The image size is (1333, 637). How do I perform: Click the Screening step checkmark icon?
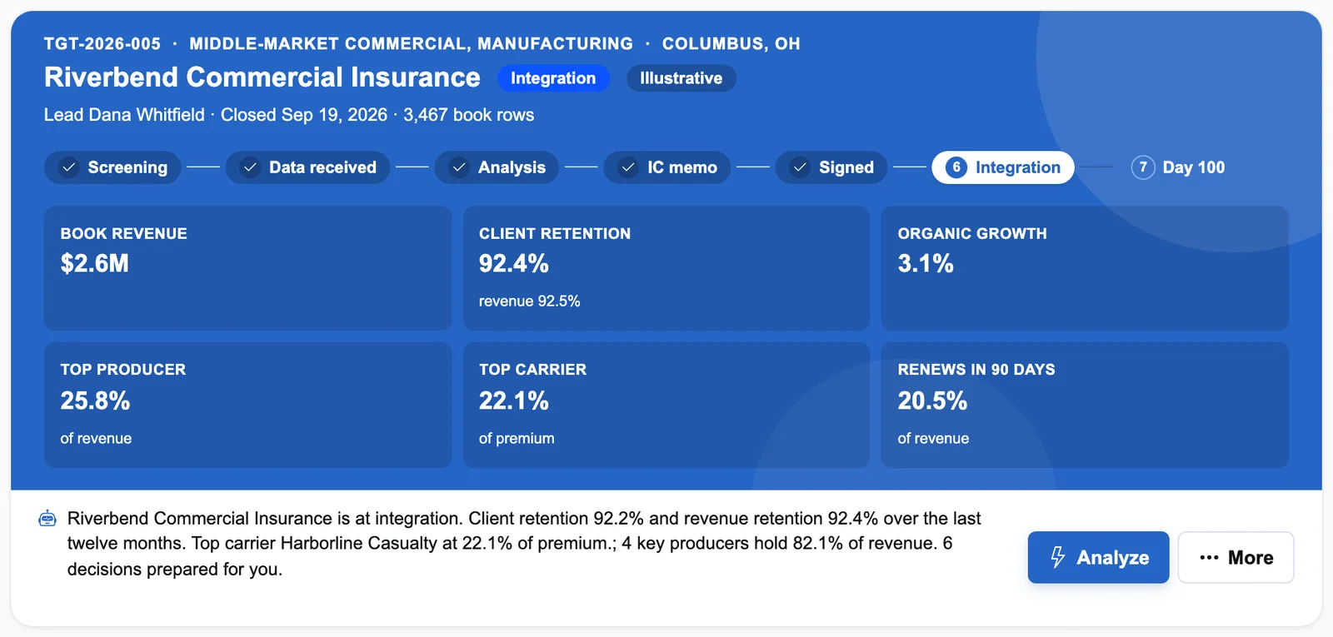pos(69,167)
